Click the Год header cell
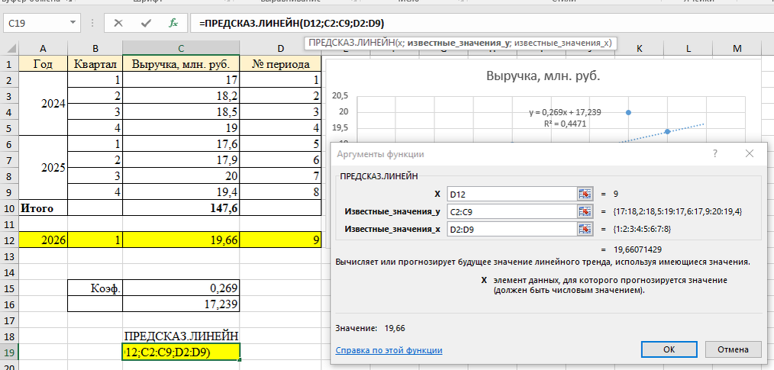 43,63
